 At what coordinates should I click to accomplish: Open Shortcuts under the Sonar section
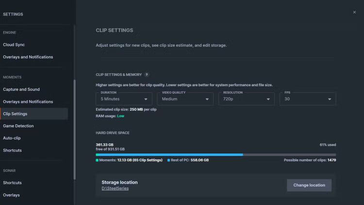tap(13, 183)
